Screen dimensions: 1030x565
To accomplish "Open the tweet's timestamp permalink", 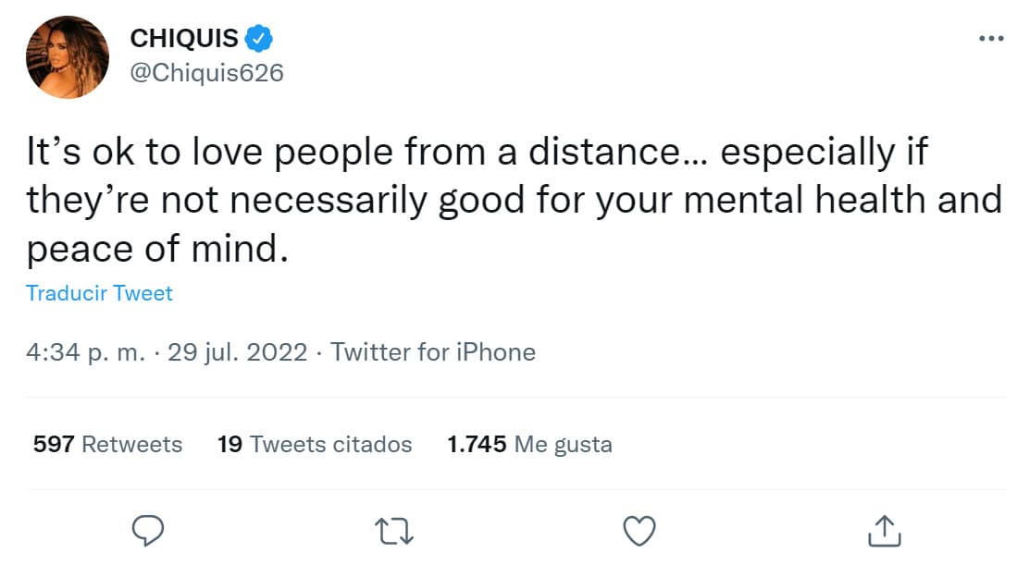I will point(163,352).
